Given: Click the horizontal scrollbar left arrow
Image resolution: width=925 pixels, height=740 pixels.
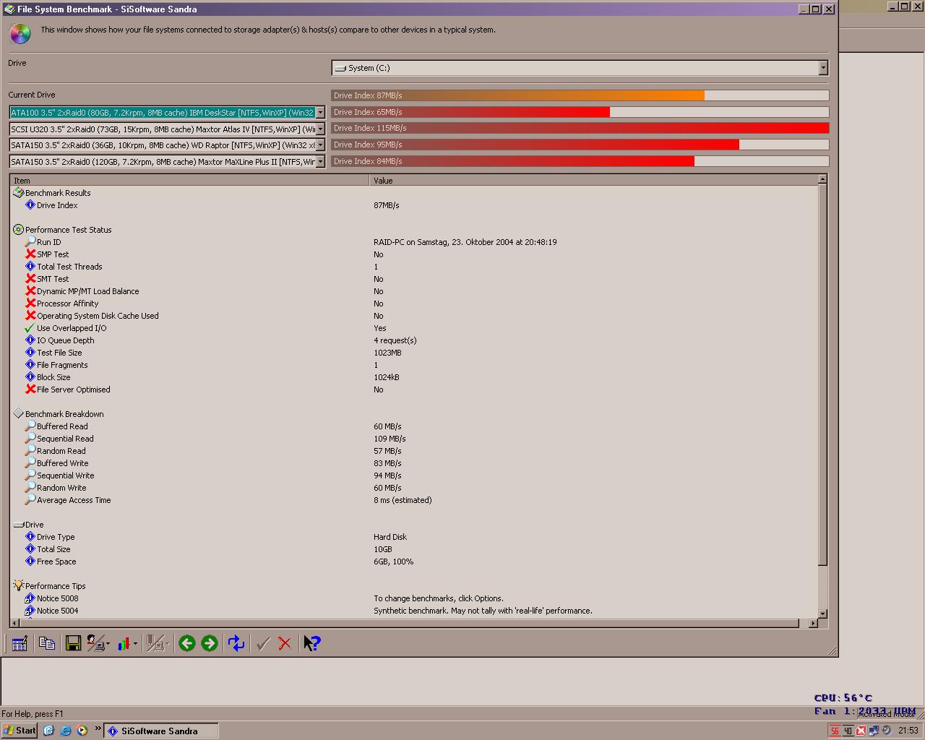Looking at the screenshot, I should click(15, 623).
